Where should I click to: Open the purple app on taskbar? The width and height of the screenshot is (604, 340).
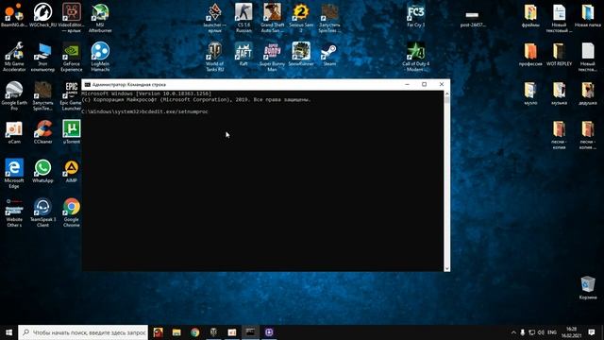click(x=269, y=332)
